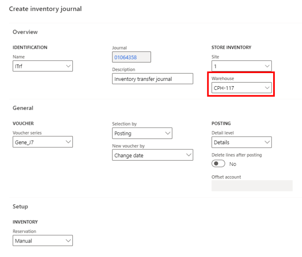Click the greyed Offset account field
This screenshot has height=257, width=302.
coord(252,186)
